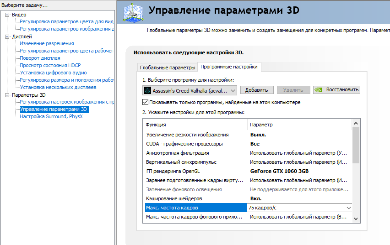
Task: Select ГП рендеринга OpenGL row
Action: point(248,171)
